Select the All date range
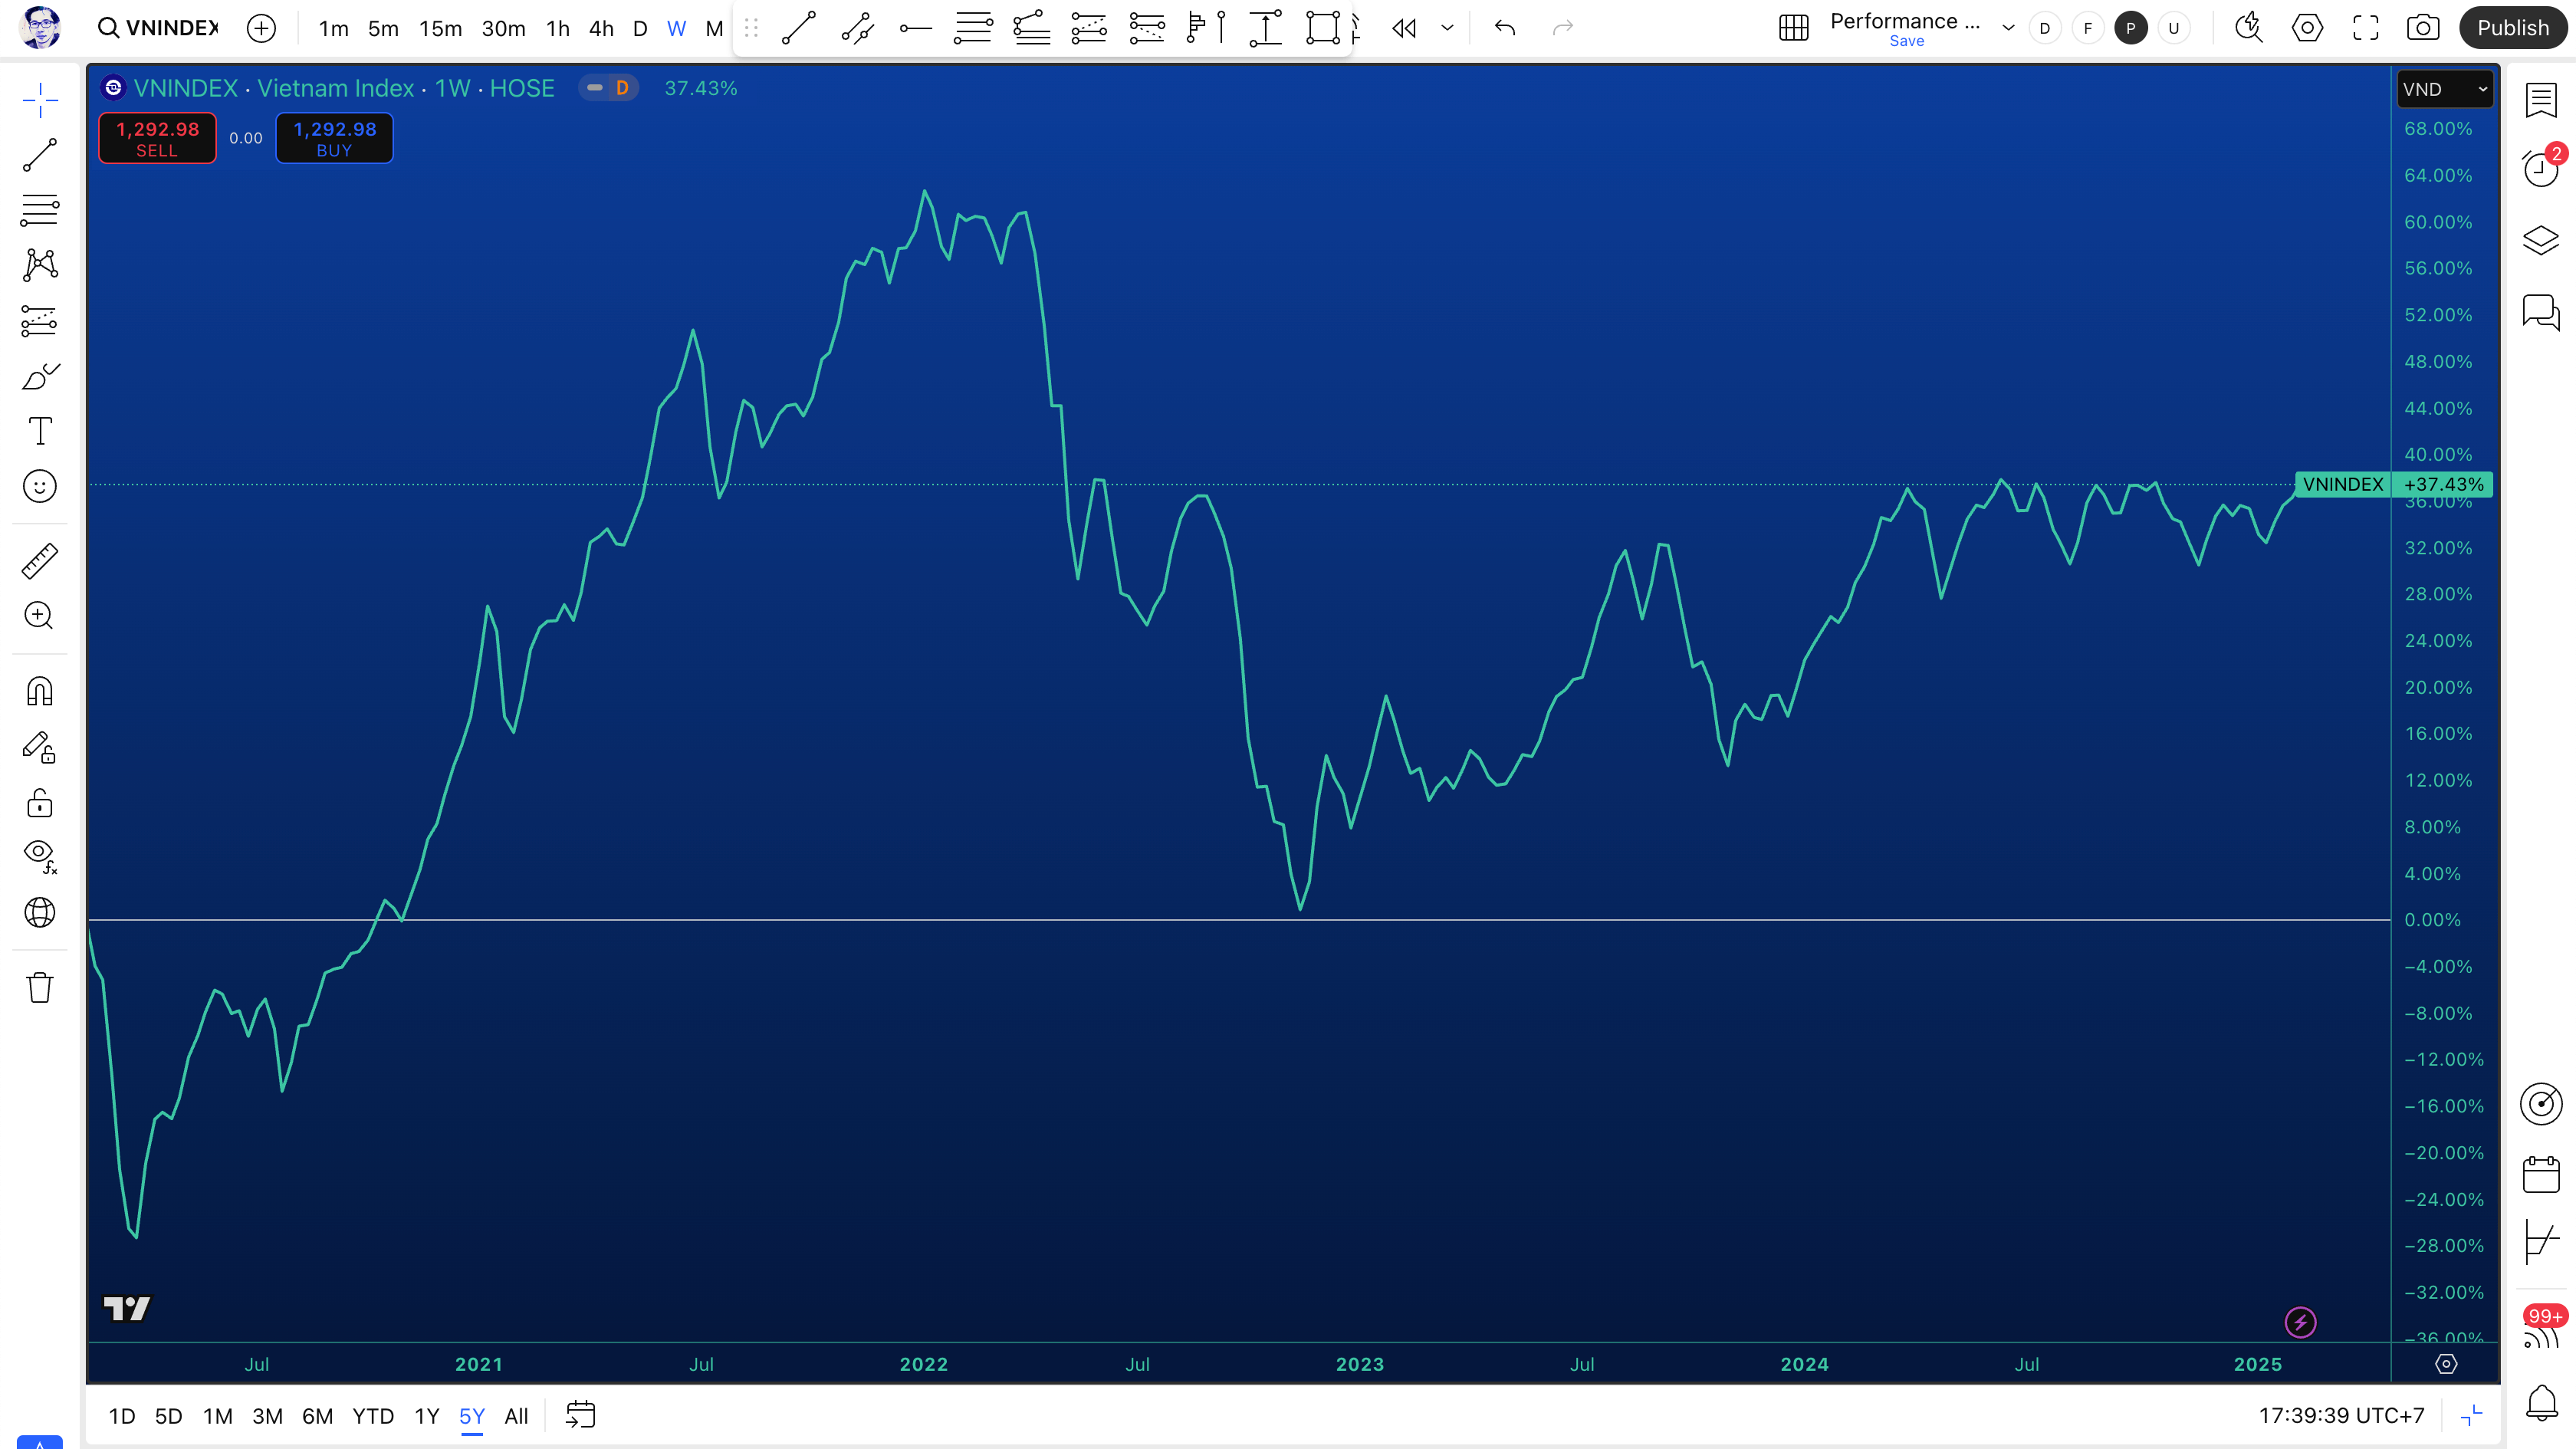This screenshot has width=2576, height=1449. [x=516, y=1416]
